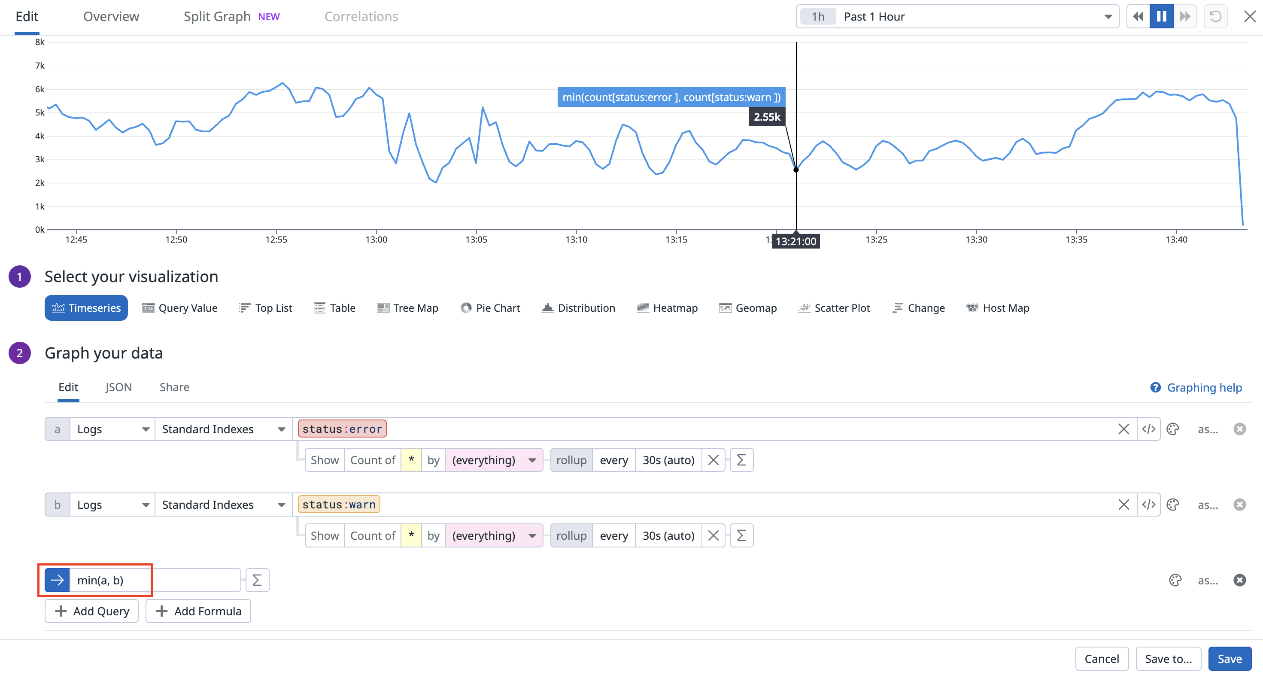This screenshot has height=681, width=1263.
Task: Add function with sigma on query a
Action: click(741, 460)
